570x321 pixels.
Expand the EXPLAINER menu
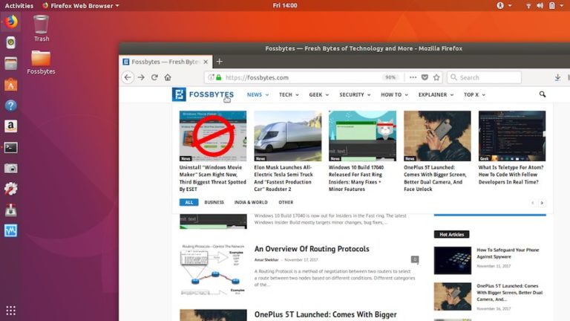436,94
